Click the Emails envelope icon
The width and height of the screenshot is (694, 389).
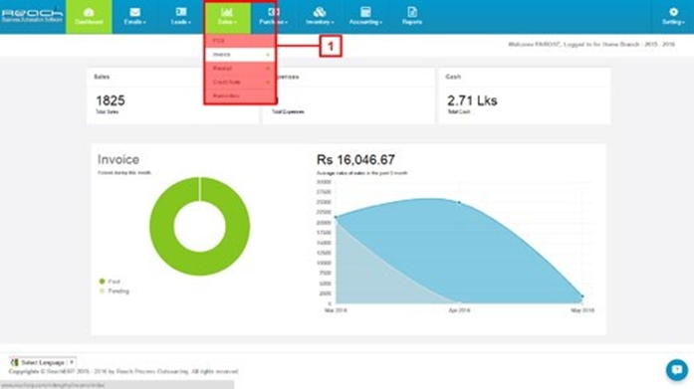[x=135, y=12]
